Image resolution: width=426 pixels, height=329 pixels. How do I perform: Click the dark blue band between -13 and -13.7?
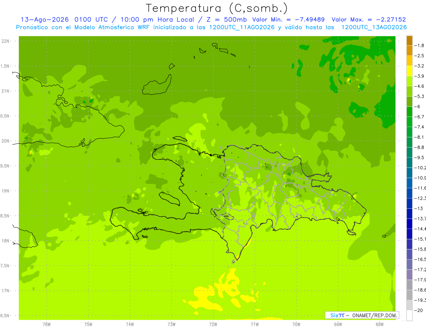[x=409, y=214]
